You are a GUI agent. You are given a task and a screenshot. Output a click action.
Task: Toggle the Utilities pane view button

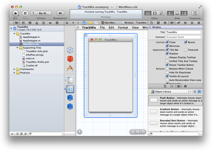click(x=184, y=13)
